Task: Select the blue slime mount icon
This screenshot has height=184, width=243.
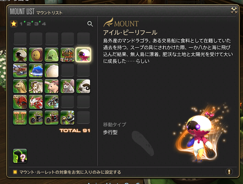Action: (36, 70)
